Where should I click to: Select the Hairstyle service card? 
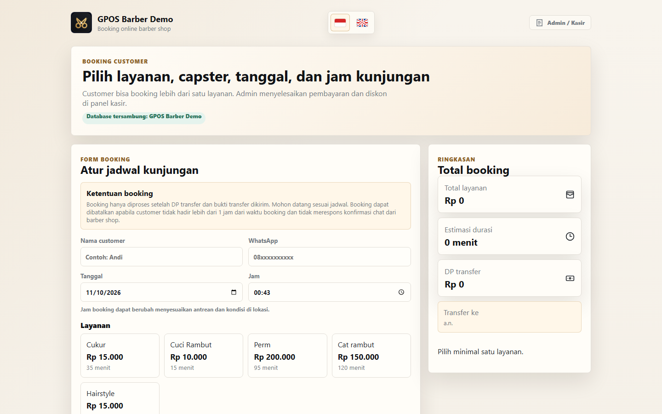[120, 398]
